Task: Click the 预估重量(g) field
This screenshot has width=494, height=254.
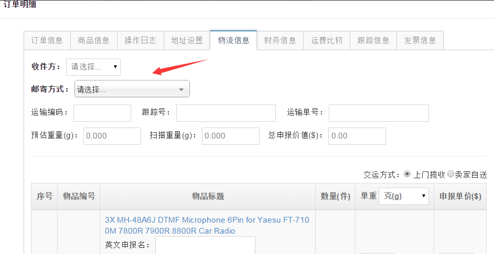Action: tap(112, 136)
